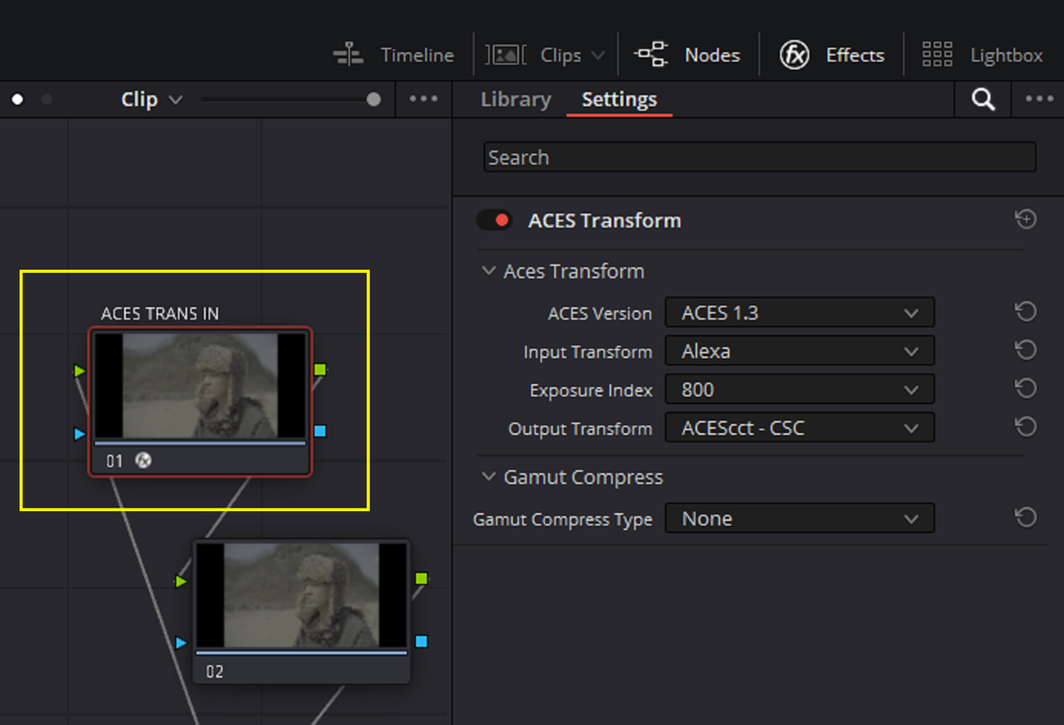Open the Input Transform dropdown

coord(799,351)
